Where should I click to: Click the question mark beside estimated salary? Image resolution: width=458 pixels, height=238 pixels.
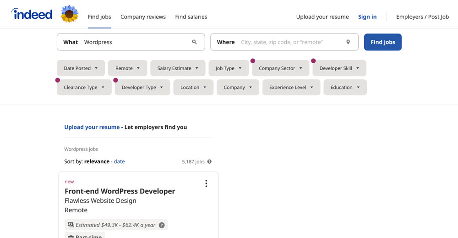click(162, 225)
